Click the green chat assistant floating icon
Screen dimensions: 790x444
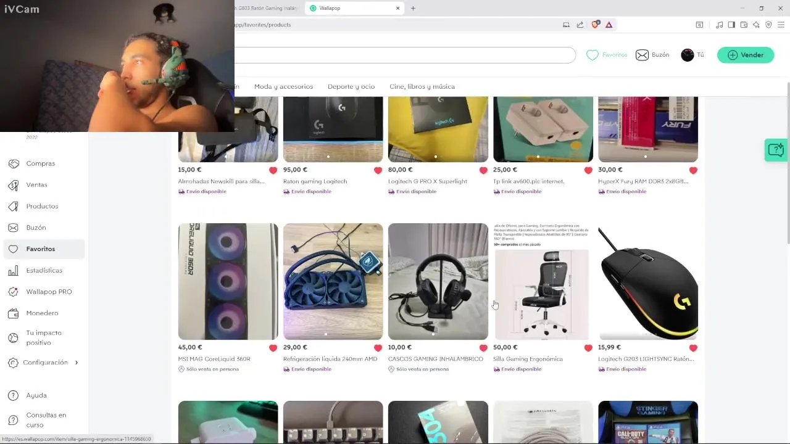coord(776,150)
